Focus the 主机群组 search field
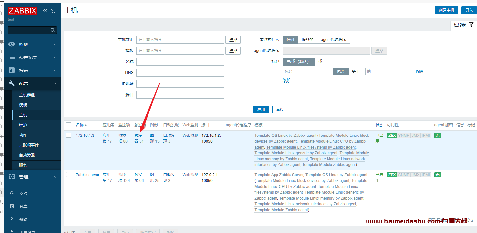Image resolution: width=477 pixels, height=233 pixels. [x=180, y=40]
